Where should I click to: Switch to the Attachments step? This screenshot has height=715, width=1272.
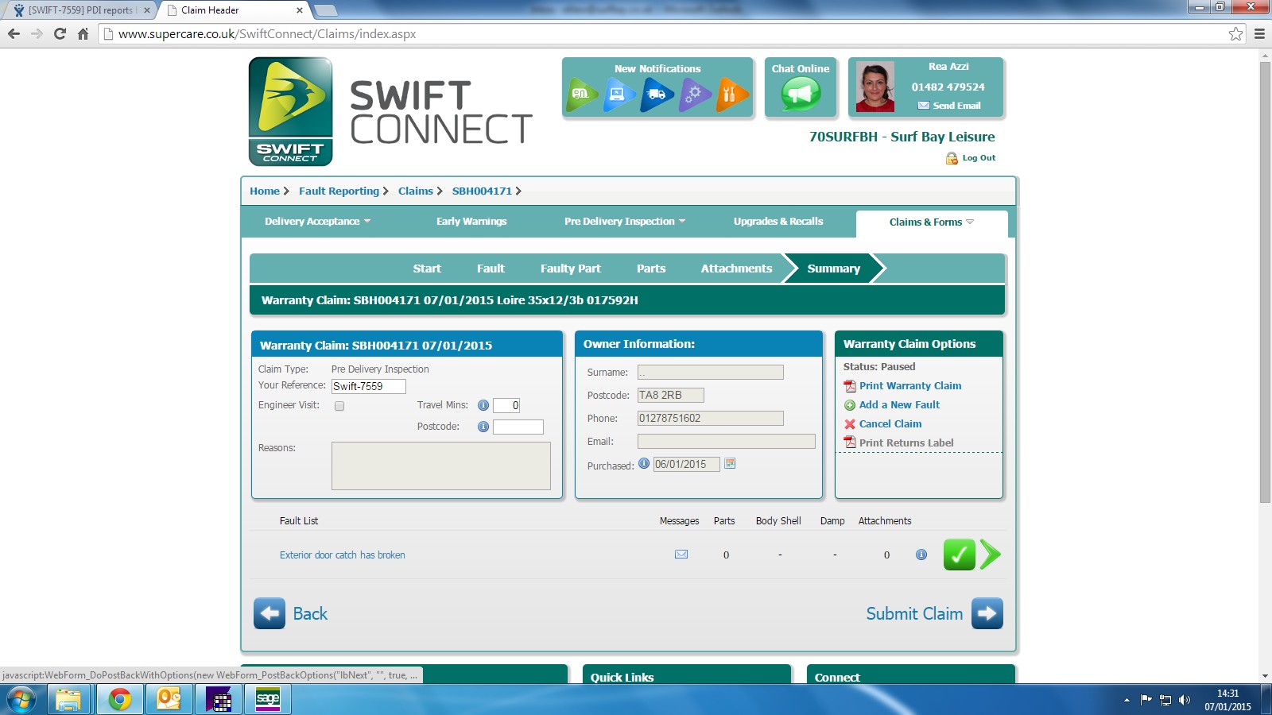(736, 269)
